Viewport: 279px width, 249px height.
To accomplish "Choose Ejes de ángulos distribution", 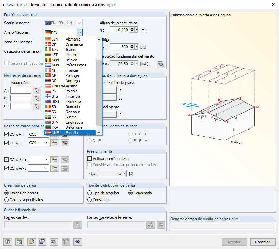I will (90, 193).
